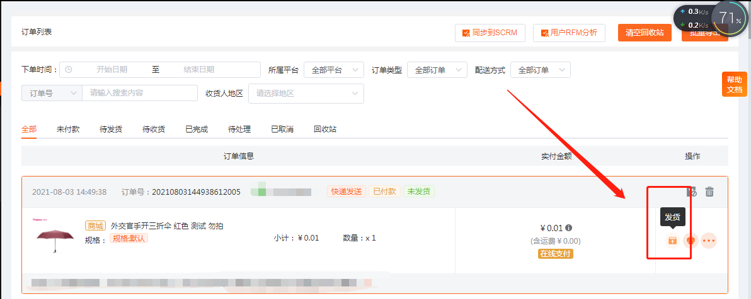The image size is (751, 299).
Task: Switch to the 已取消 tab
Action: coord(282,129)
